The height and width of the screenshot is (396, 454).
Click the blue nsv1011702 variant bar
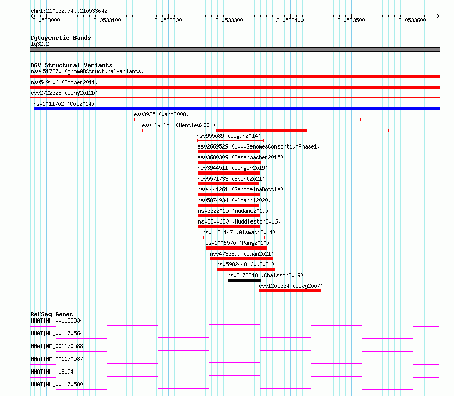pyautogui.click(x=237, y=109)
